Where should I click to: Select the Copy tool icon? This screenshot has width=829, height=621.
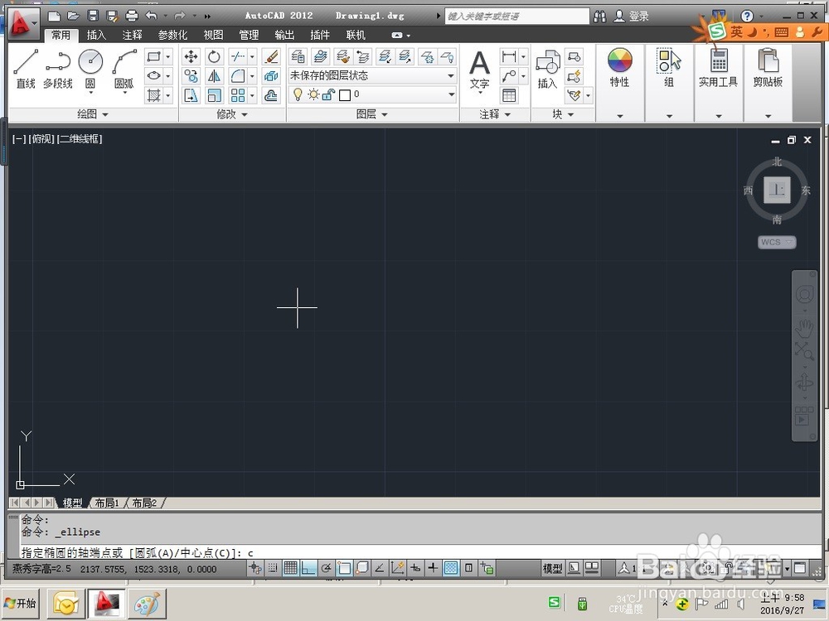191,76
